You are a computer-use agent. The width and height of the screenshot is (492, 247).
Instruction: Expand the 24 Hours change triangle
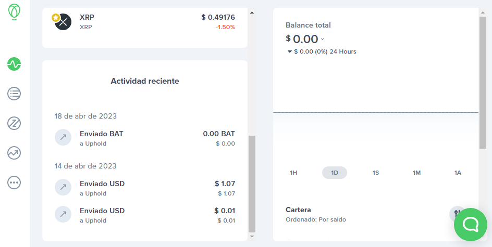pos(290,51)
